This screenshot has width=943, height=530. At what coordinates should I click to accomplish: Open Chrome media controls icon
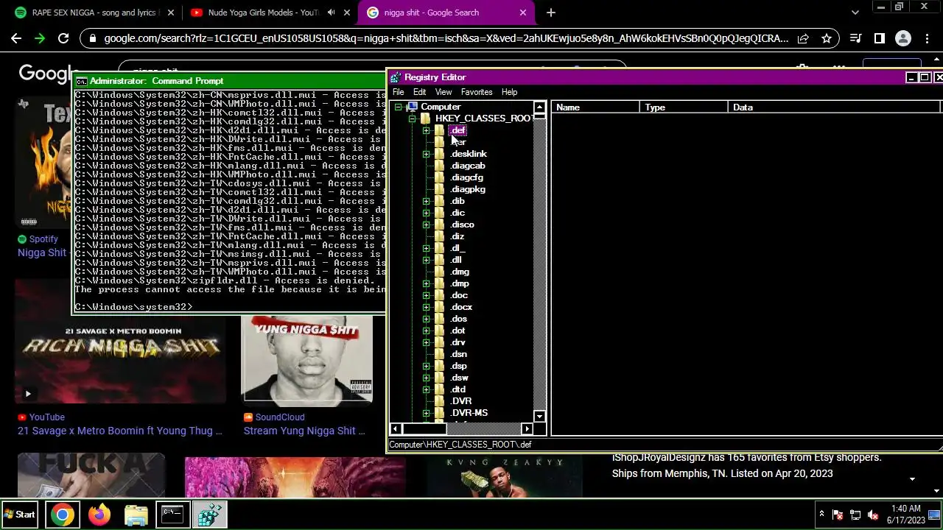855,38
